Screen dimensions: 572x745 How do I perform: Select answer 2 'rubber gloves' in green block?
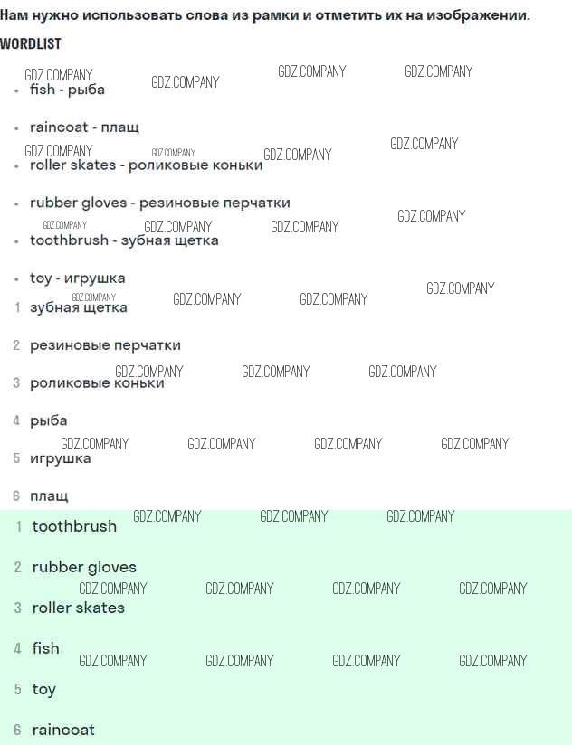coord(84,567)
